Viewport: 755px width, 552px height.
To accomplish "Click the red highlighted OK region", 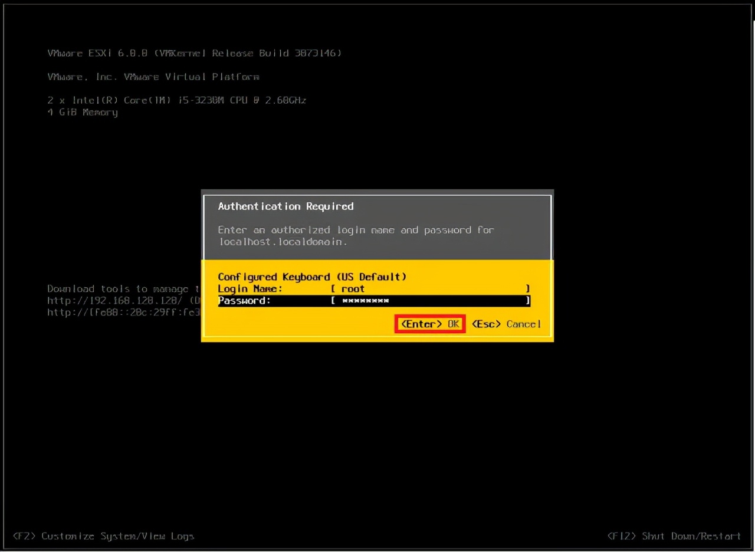I will click(429, 324).
